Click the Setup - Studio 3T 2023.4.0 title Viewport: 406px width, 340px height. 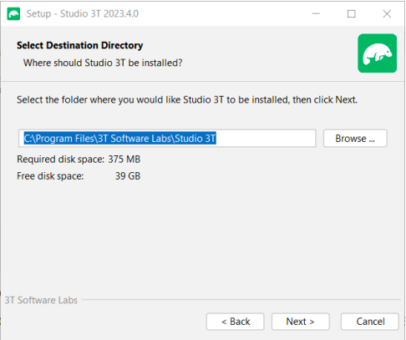tap(83, 13)
